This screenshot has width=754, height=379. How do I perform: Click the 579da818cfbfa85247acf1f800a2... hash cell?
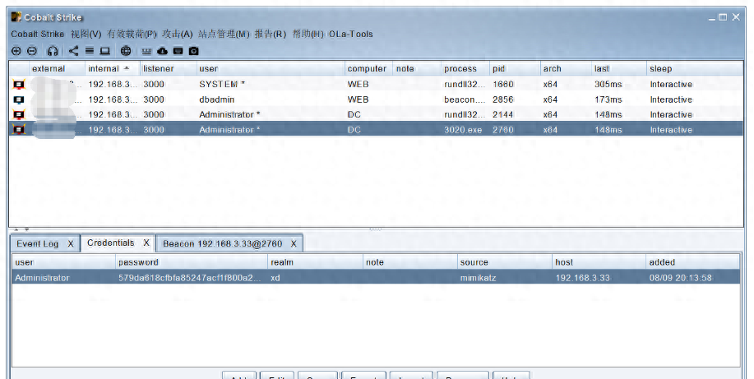[191, 278]
